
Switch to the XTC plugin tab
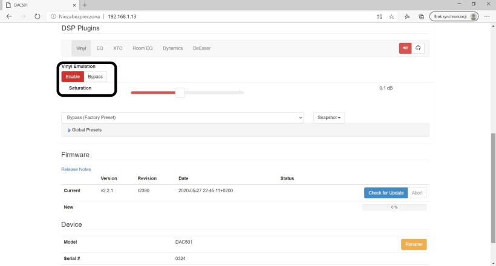pyautogui.click(x=118, y=48)
